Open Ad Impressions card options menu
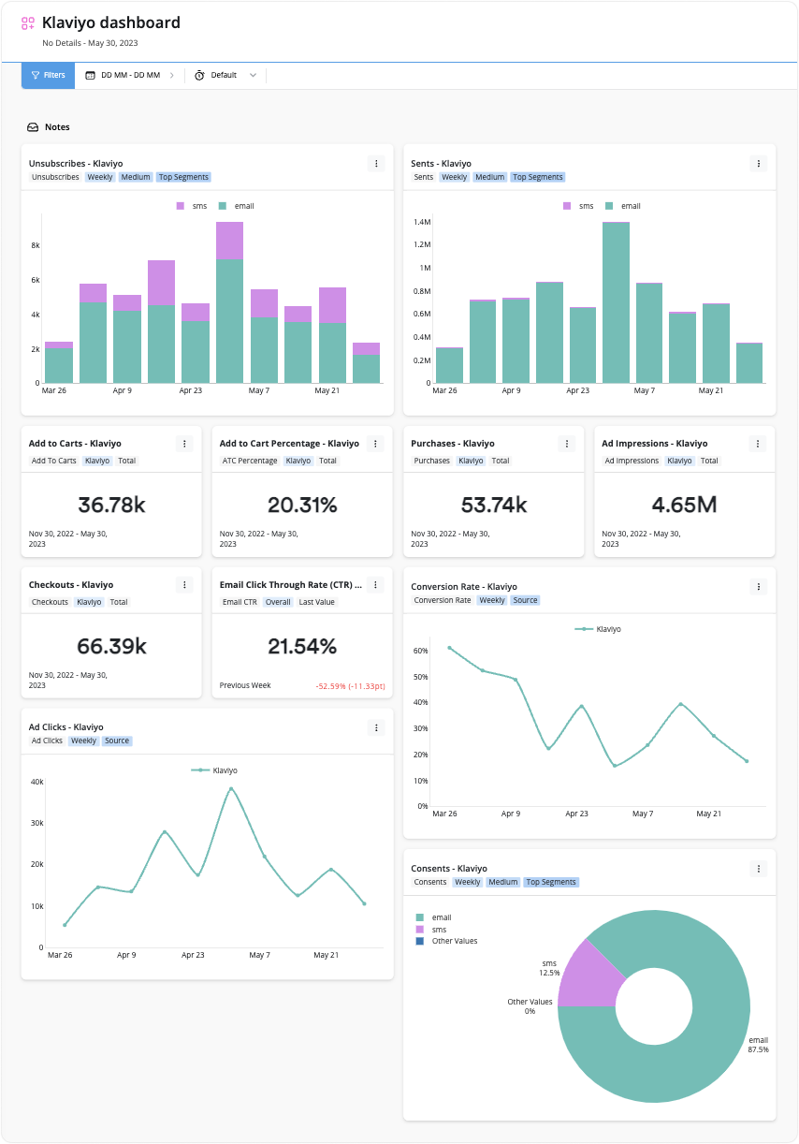Screen dimensions: 799x1144 (758, 444)
